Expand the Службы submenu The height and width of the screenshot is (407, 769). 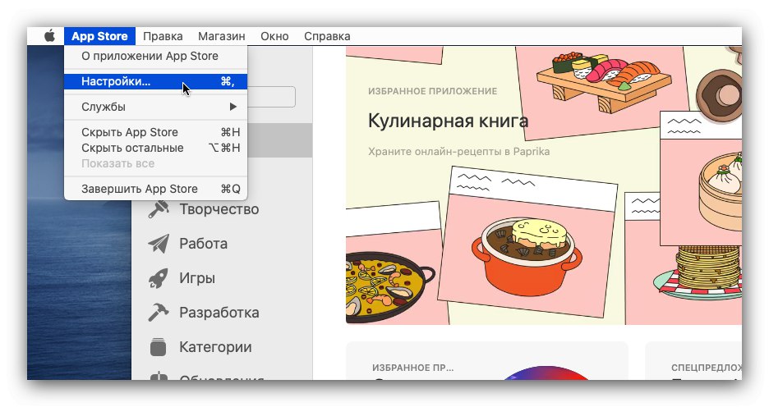pos(155,107)
